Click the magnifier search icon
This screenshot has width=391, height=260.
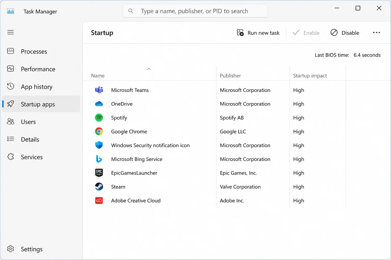coord(131,11)
